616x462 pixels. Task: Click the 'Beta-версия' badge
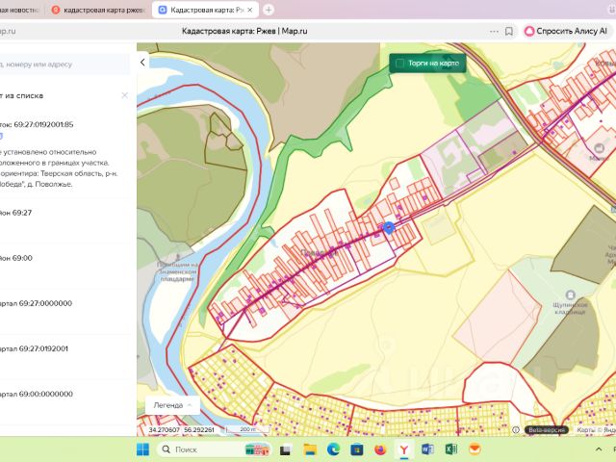tap(547, 430)
